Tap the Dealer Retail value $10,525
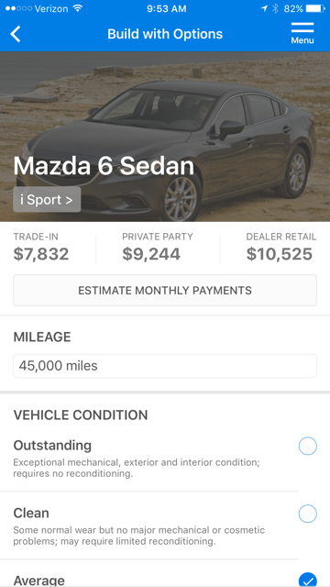The width and height of the screenshot is (330, 587). [279, 254]
